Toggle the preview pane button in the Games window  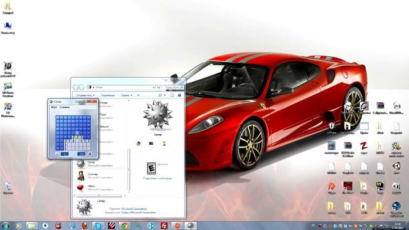pos(172,95)
